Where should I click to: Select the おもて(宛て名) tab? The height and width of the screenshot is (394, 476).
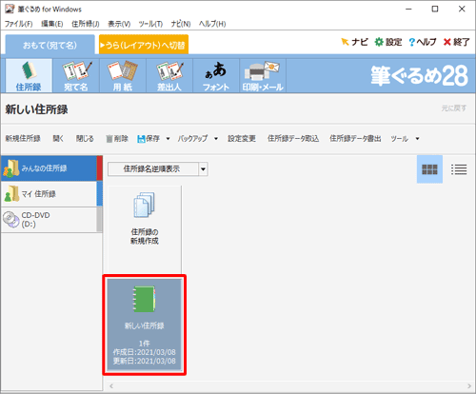point(50,45)
